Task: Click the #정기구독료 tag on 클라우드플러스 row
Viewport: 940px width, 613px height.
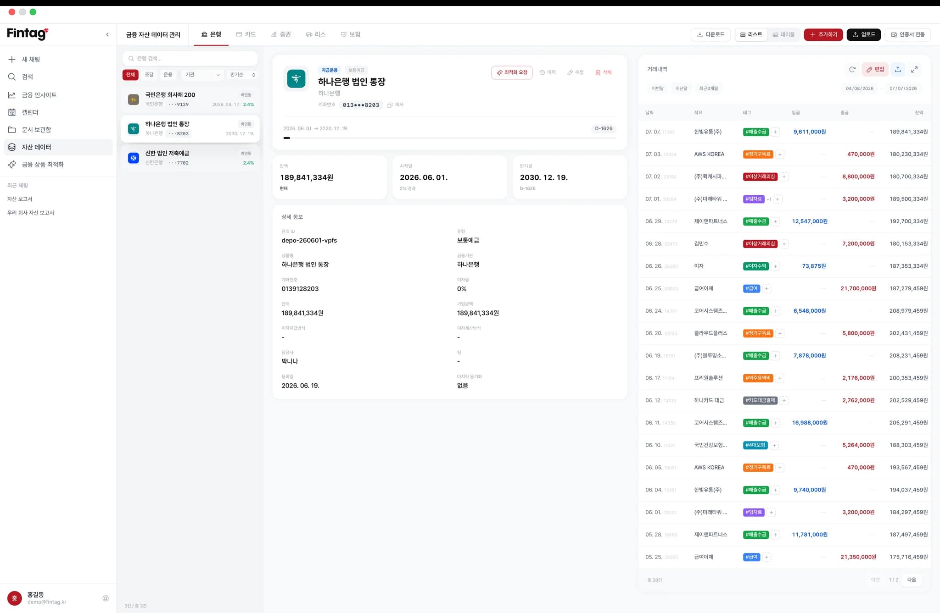Action: coord(758,333)
